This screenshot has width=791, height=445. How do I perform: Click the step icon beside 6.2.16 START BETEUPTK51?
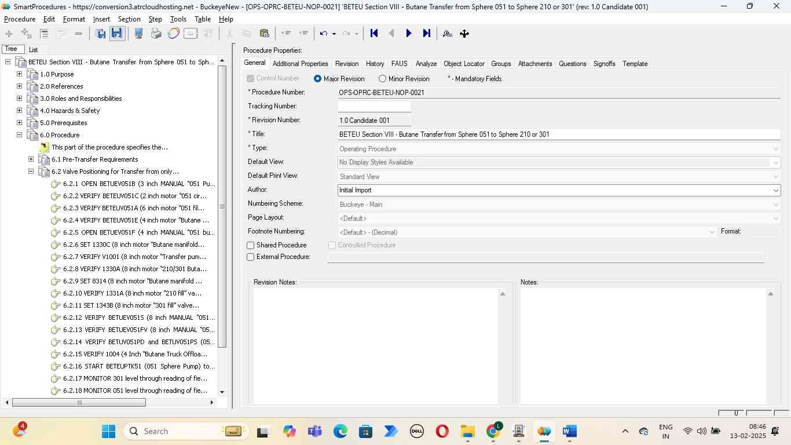point(56,366)
